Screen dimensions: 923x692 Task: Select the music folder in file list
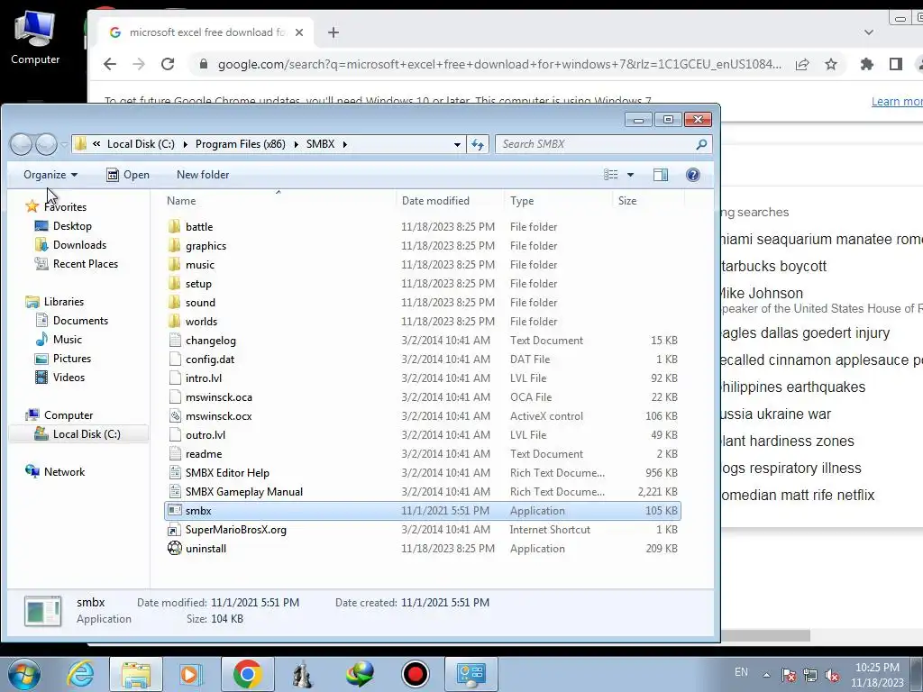click(199, 265)
